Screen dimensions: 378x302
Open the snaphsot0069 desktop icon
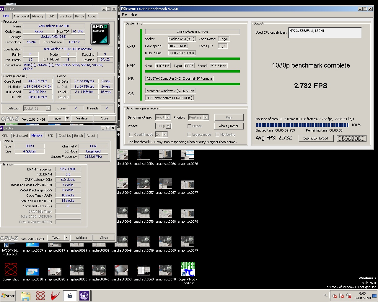(166, 244)
